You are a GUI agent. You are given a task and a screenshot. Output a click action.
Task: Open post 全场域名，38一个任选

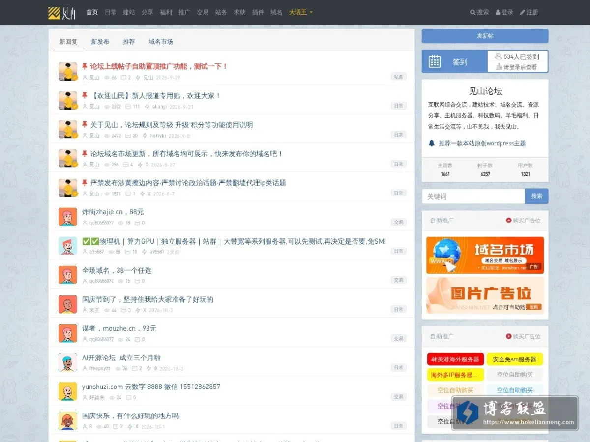pos(117,270)
